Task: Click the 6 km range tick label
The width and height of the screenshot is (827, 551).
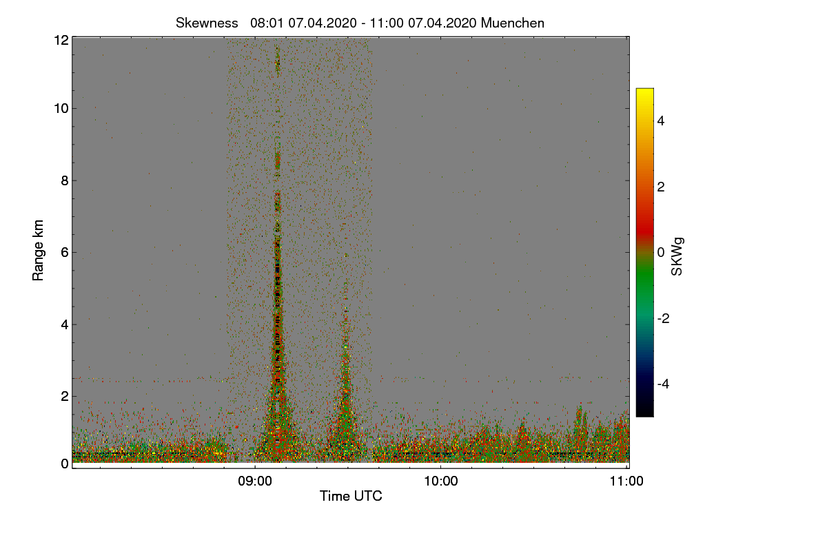Action: [65, 252]
